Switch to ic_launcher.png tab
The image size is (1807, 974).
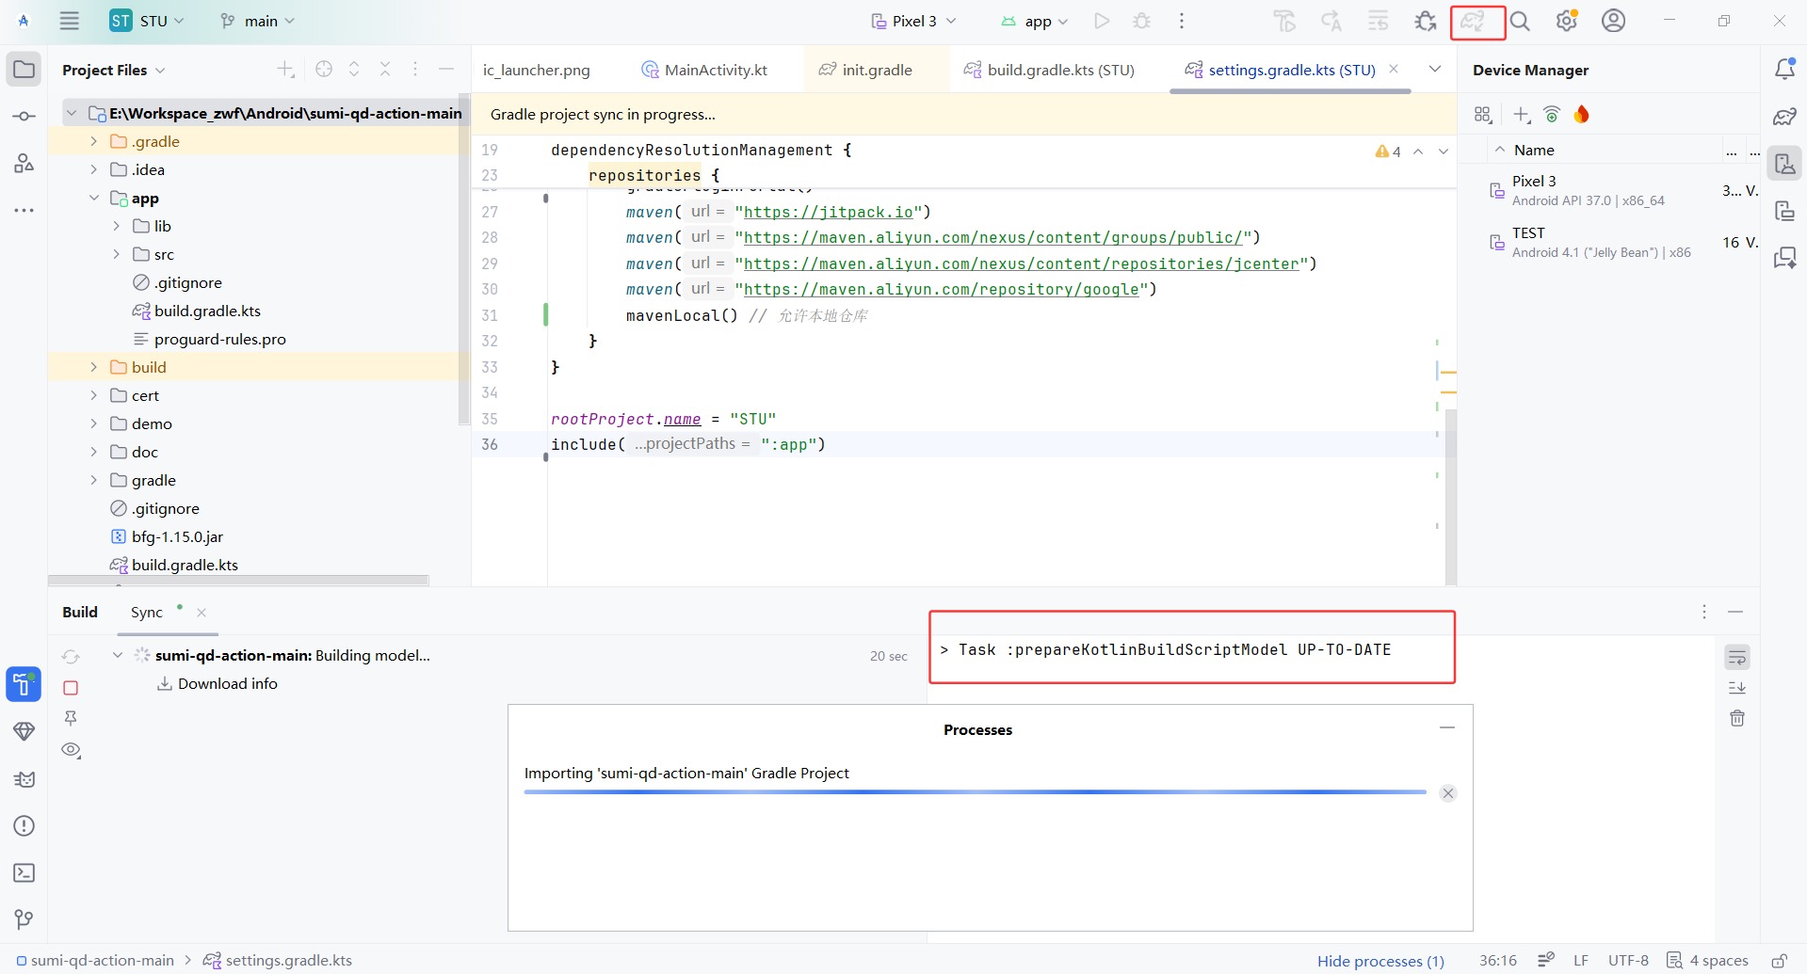point(537,70)
